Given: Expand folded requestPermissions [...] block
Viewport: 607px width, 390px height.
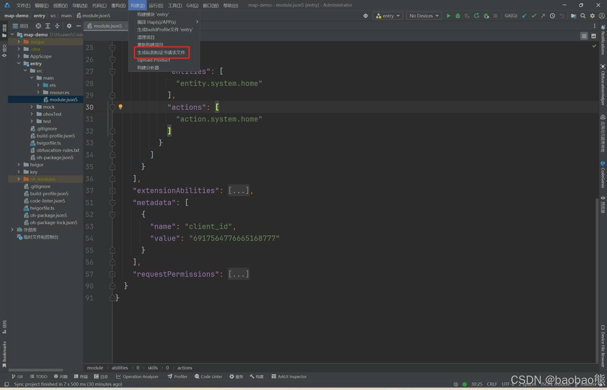Looking at the screenshot, I should point(238,274).
